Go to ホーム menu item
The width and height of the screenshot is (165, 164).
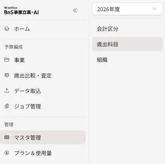[x=43, y=29]
